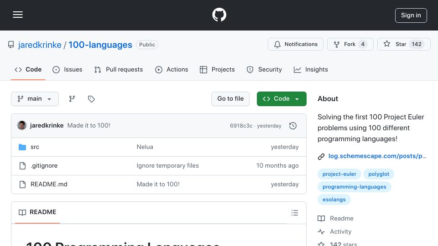This screenshot has width=438, height=246.
Task: Click the 142 star count badge
Action: [x=417, y=44]
